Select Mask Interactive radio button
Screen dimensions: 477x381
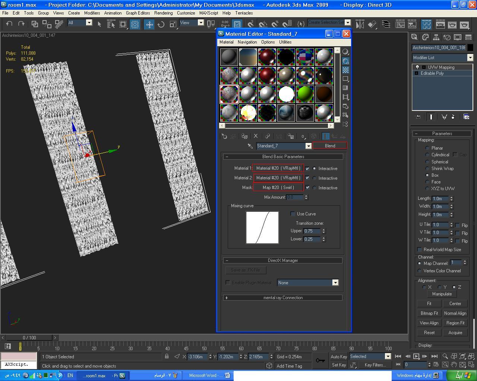coord(315,188)
